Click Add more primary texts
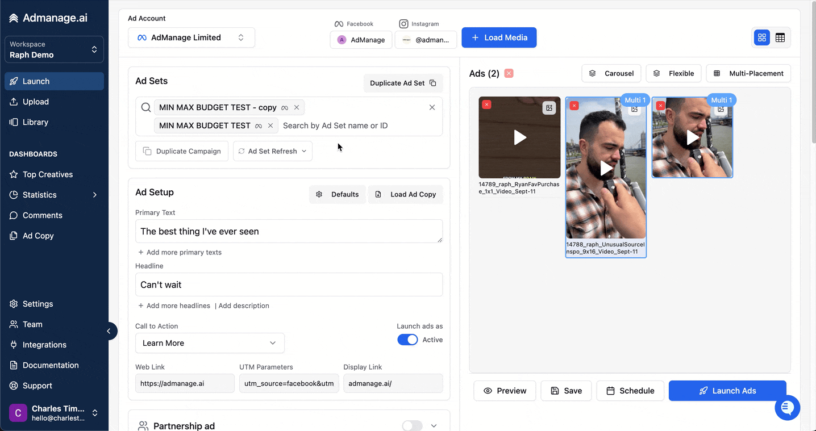 [180, 252]
